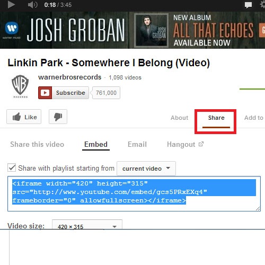Click the Warner Bros Records channel logo
The image size is (265, 265).
(20, 86)
